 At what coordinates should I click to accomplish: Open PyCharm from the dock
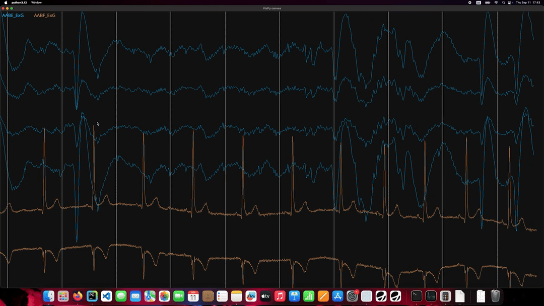(92, 296)
